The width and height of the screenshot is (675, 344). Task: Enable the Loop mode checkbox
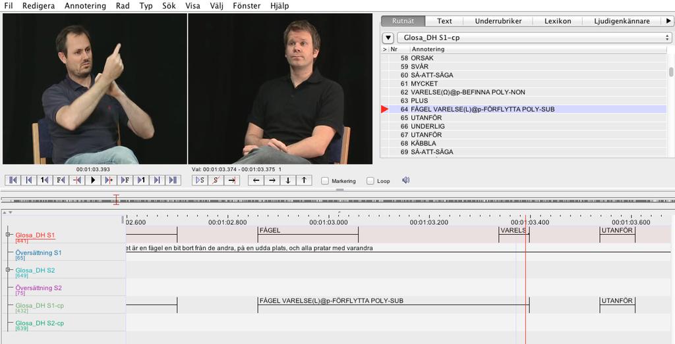(370, 181)
